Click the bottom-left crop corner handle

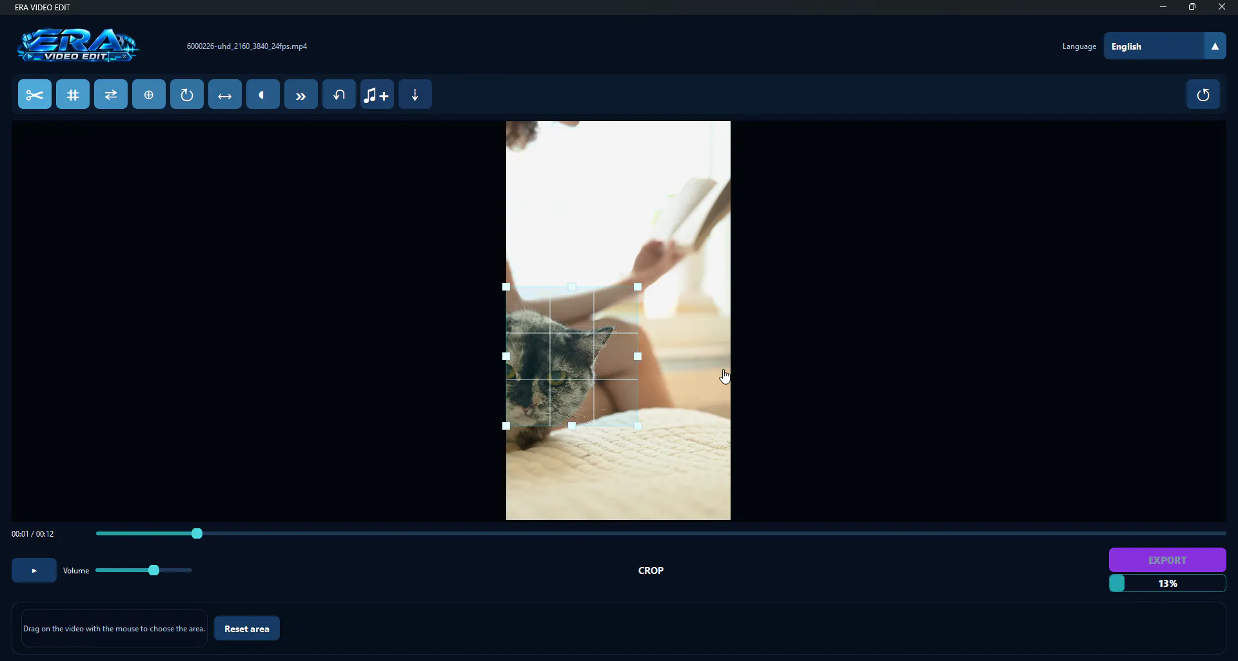pyautogui.click(x=506, y=426)
